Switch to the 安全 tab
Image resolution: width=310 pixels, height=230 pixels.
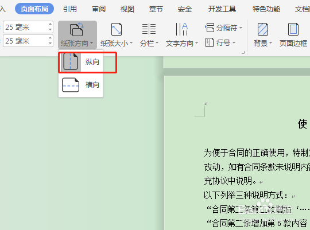pos(185,9)
